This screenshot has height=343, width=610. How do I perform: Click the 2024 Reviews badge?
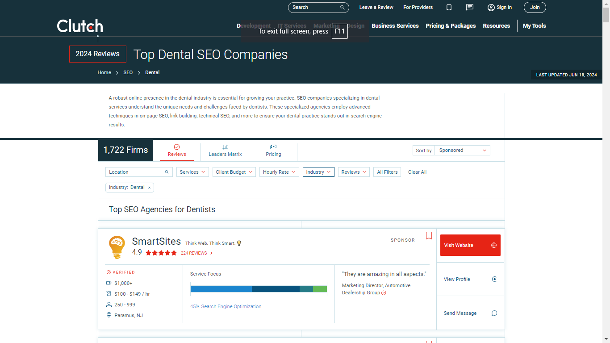coord(98,54)
